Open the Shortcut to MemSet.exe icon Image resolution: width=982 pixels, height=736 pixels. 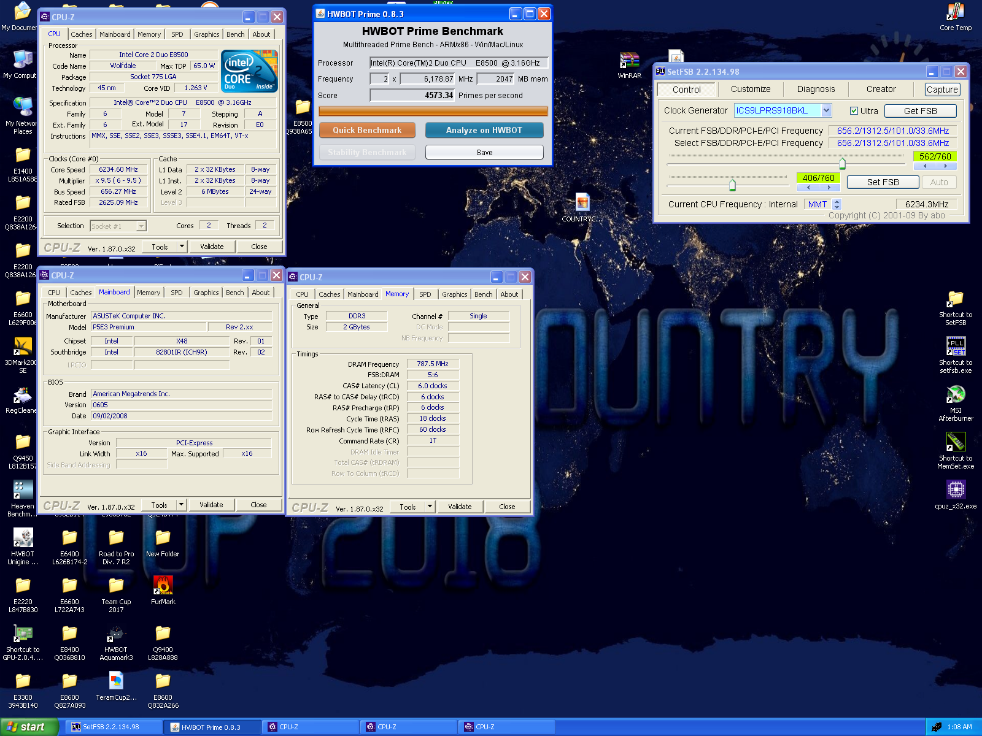click(956, 451)
